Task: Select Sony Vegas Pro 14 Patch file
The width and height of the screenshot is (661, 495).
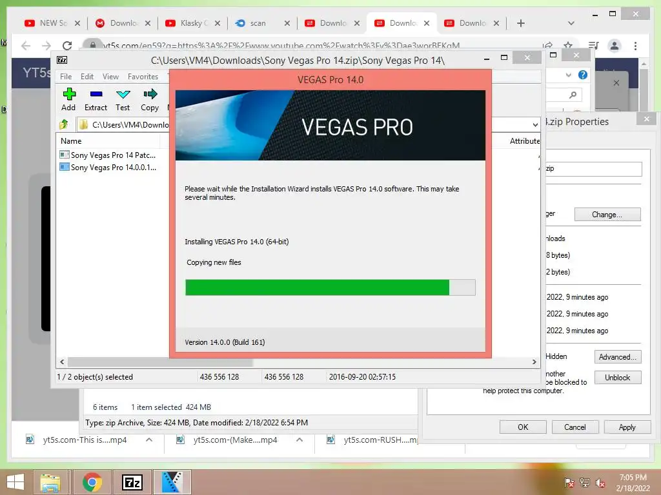Action: coord(108,155)
